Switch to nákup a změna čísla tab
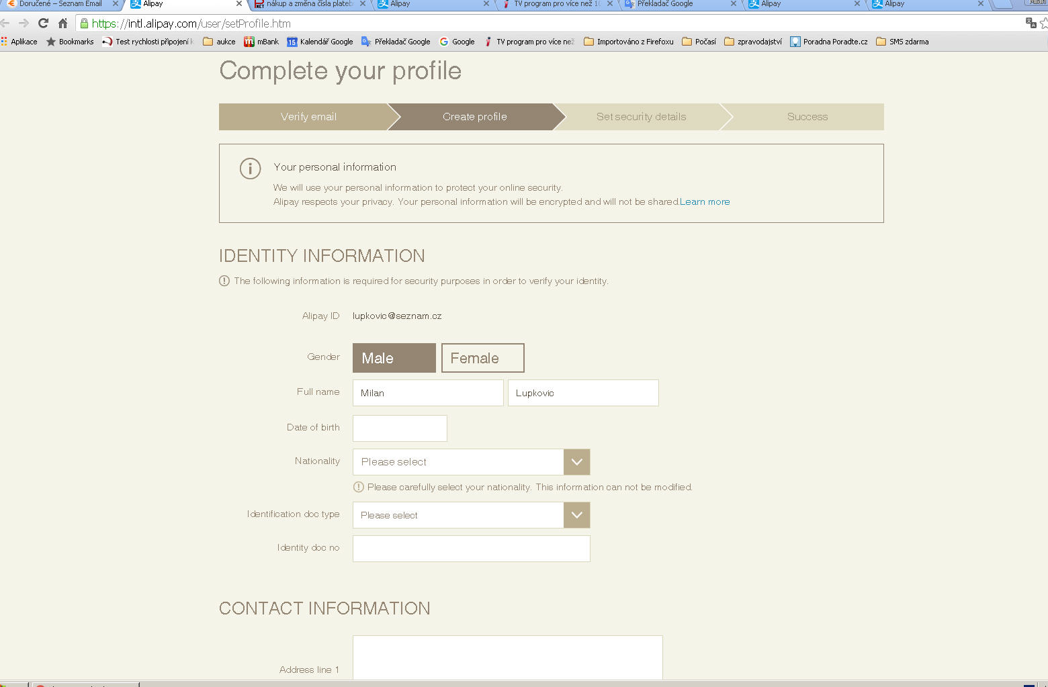1048x687 pixels. pyautogui.click(x=310, y=4)
